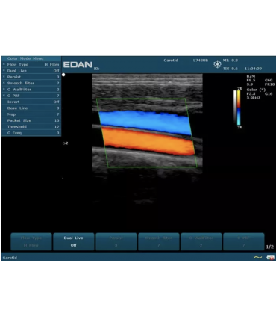Image resolution: width=276 pixels, height=316 pixels.
Task: Click the white focus marker dot
Action: point(63,75)
